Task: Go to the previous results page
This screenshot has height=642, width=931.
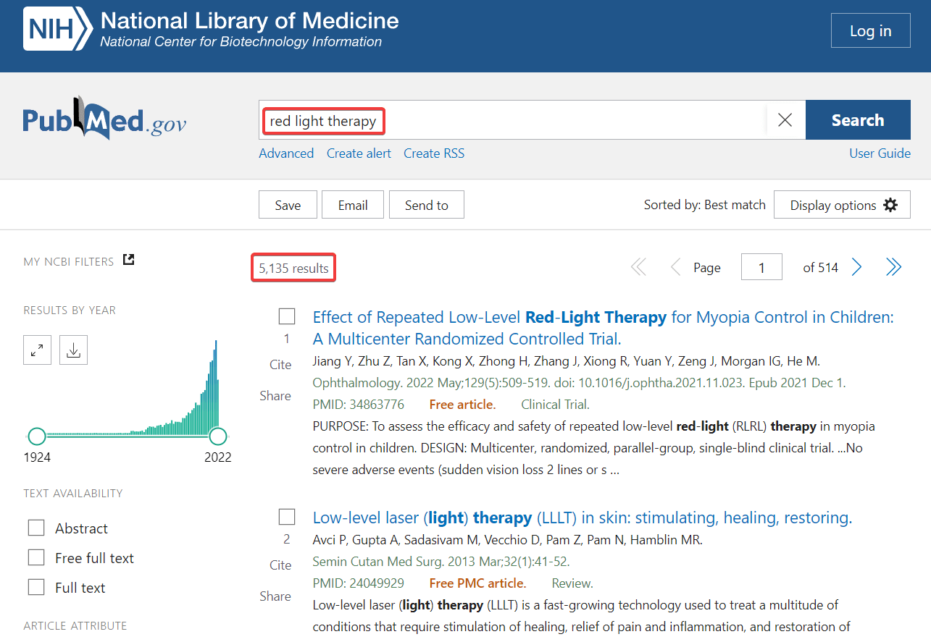Action: (675, 268)
